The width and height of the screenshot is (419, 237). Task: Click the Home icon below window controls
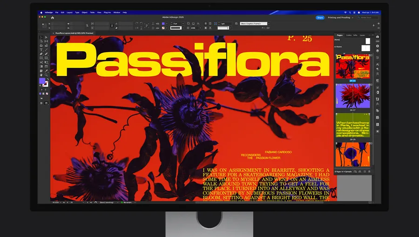coord(53,18)
